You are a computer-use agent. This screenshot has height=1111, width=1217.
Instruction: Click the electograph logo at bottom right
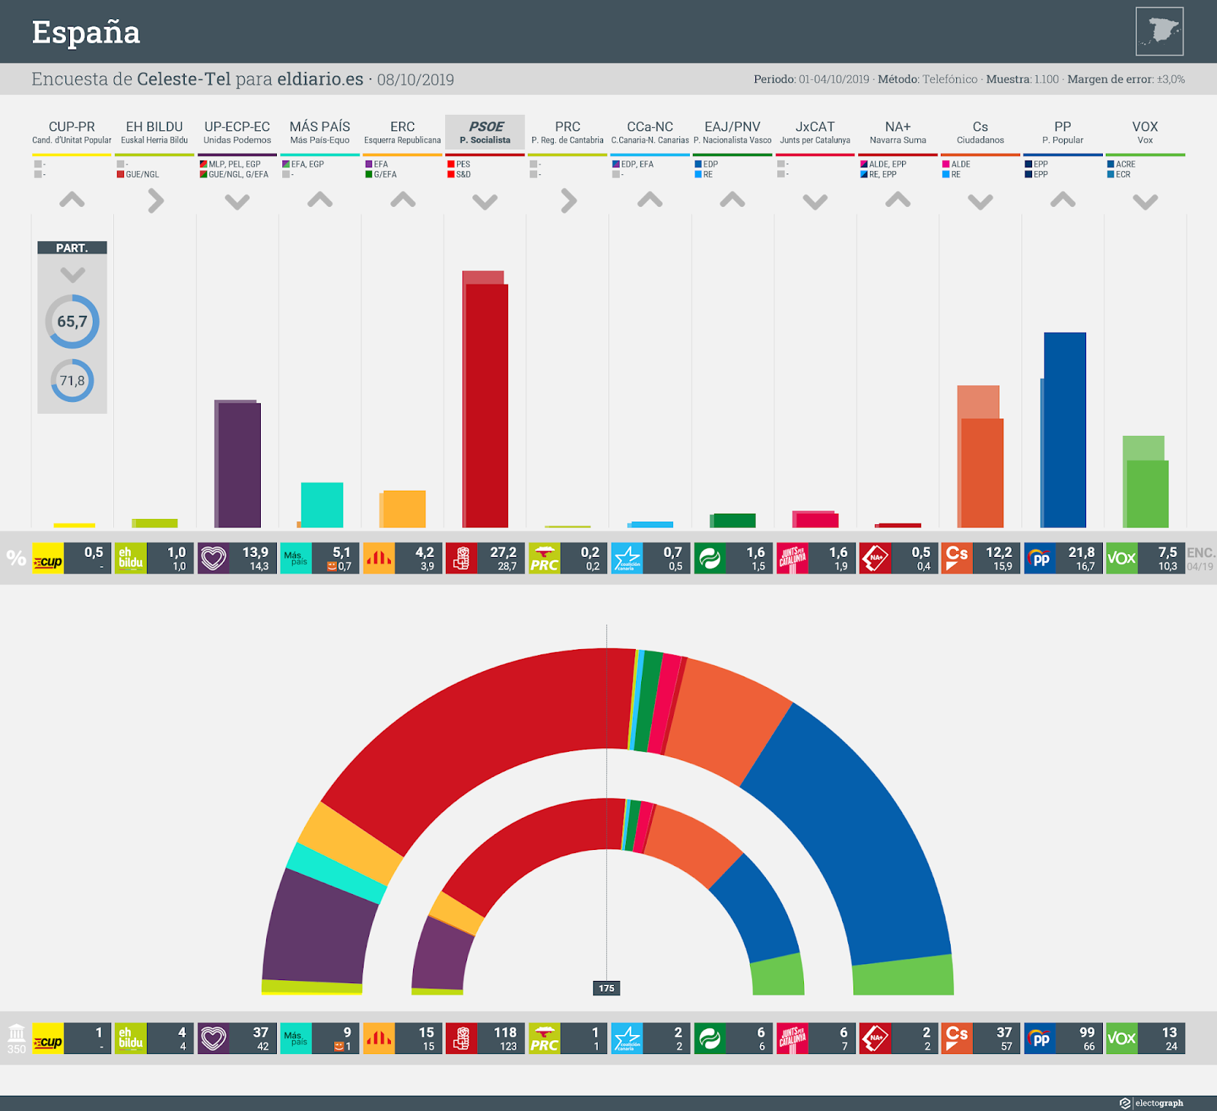[x=1152, y=1103]
